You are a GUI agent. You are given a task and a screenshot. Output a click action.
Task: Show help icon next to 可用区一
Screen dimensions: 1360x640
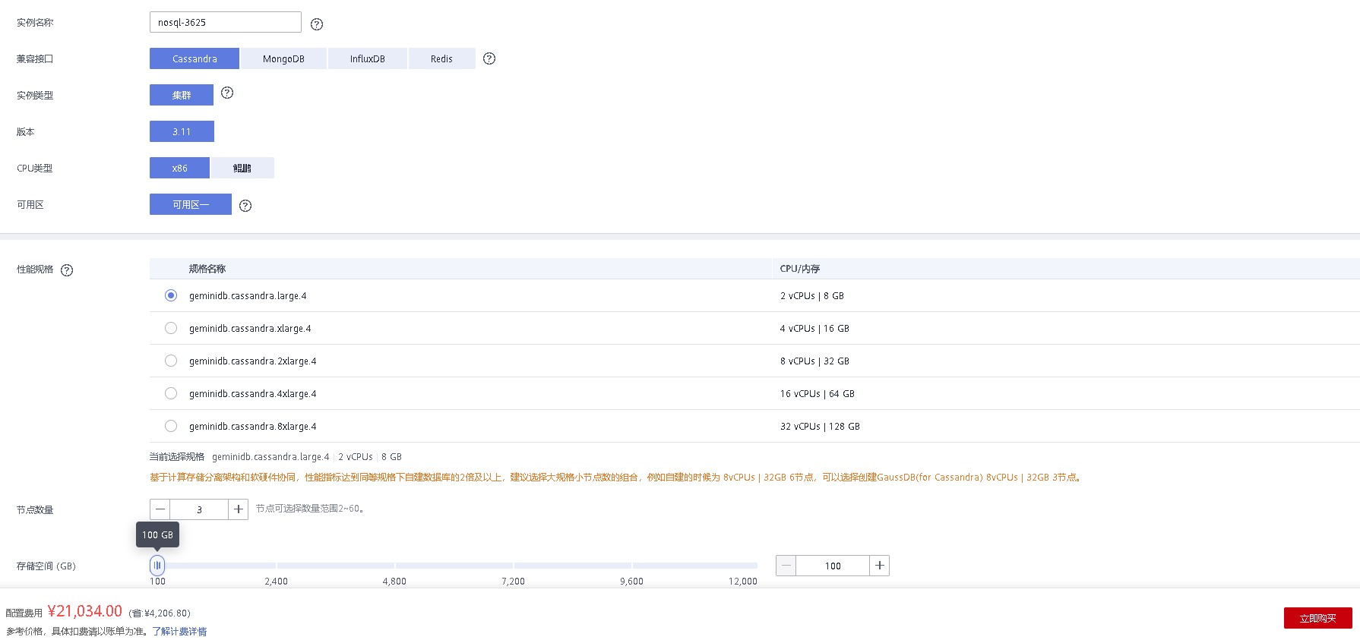245,206
